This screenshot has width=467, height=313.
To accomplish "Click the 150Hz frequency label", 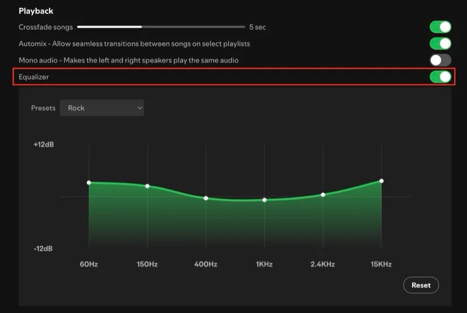I will point(147,264).
